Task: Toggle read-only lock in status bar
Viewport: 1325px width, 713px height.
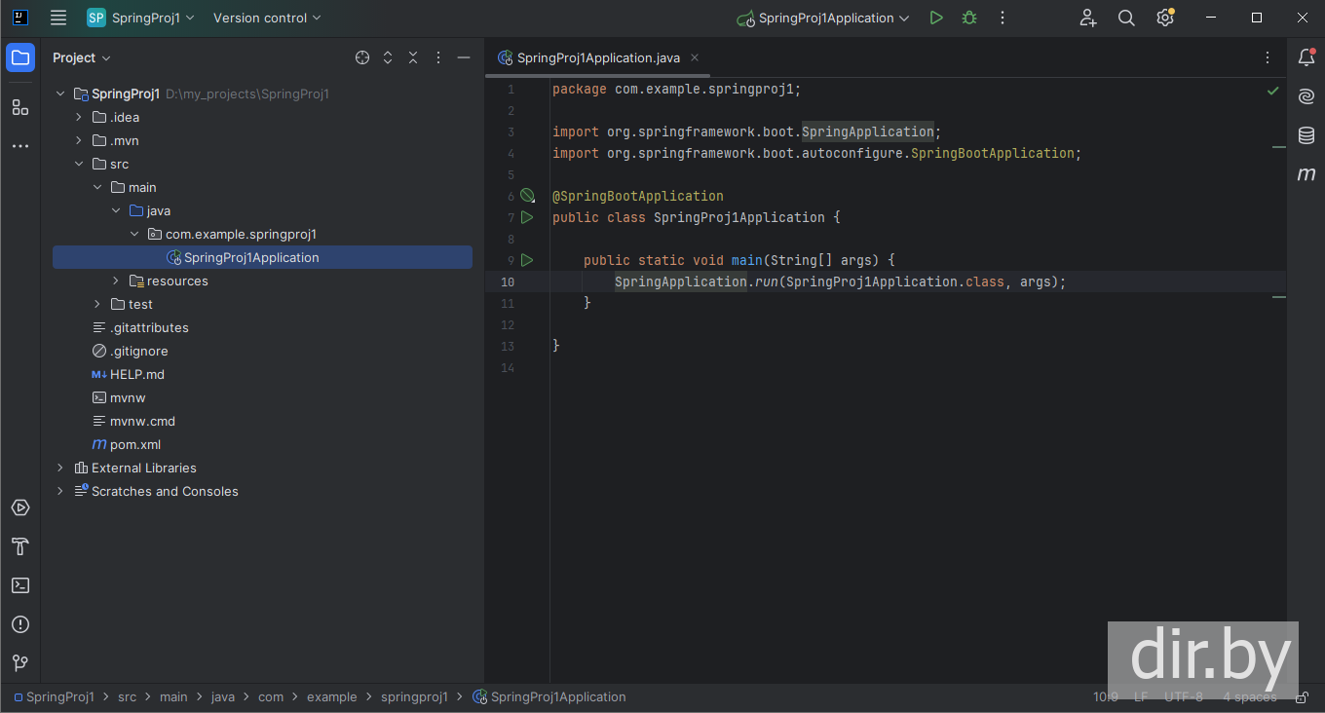Action: 1302,697
